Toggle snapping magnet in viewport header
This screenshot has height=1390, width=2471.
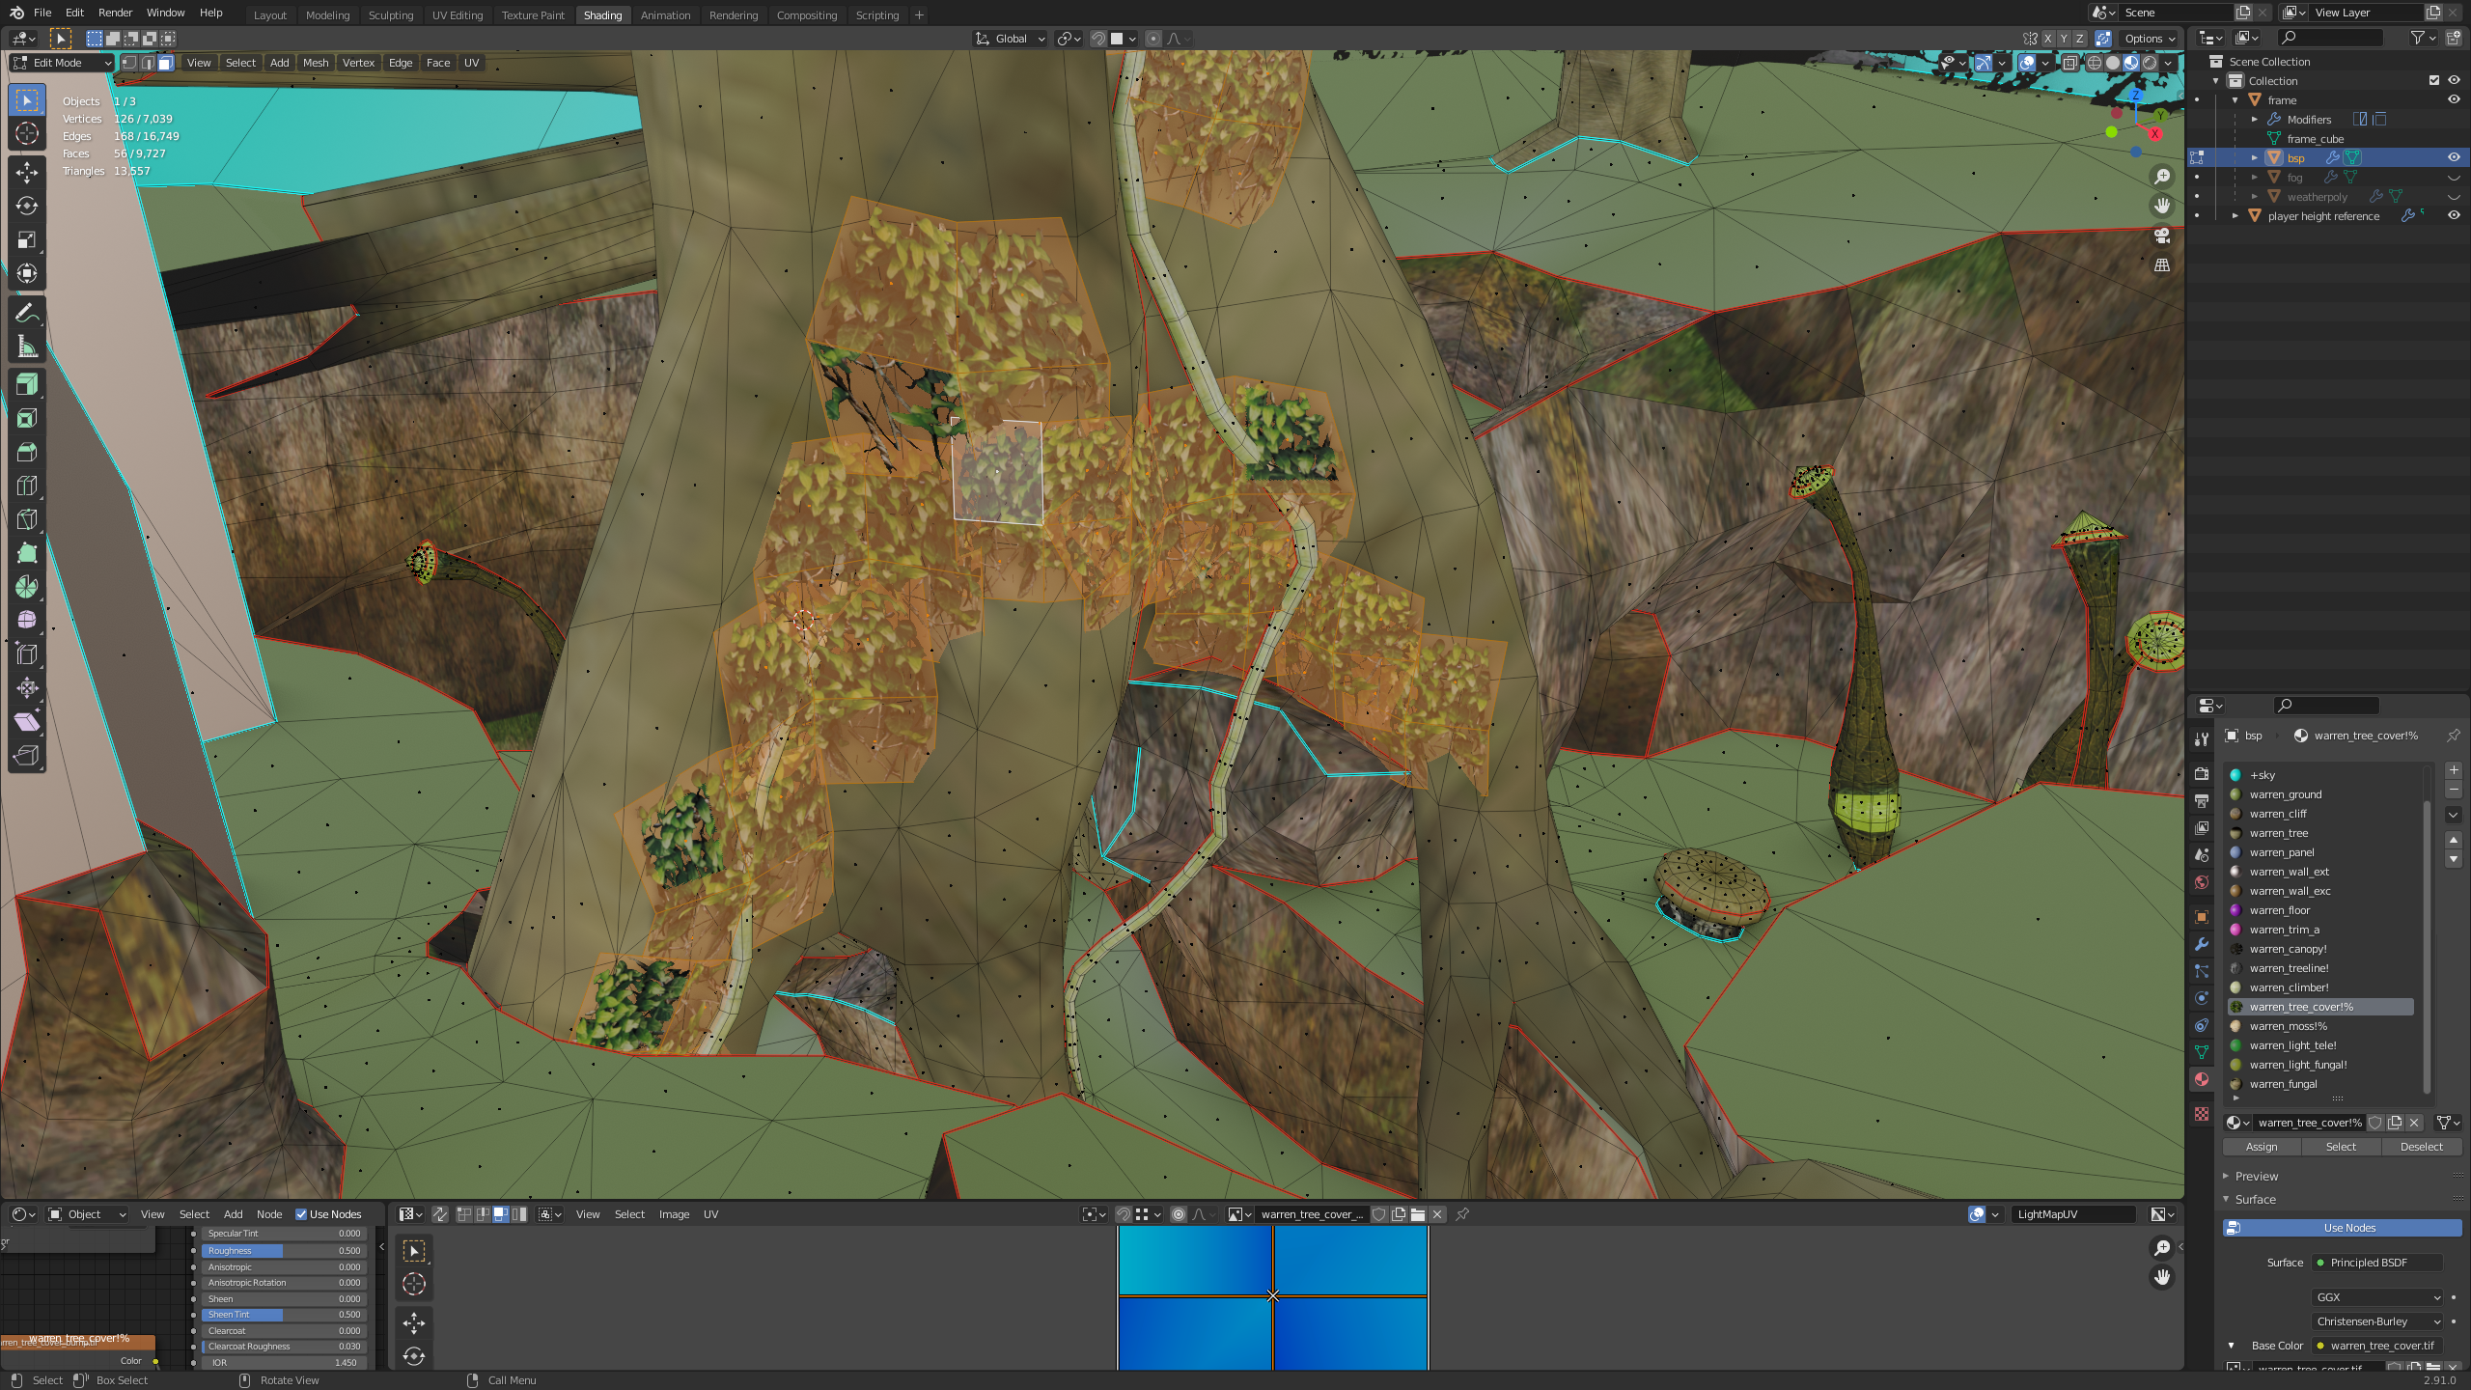[x=1098, y=39]
